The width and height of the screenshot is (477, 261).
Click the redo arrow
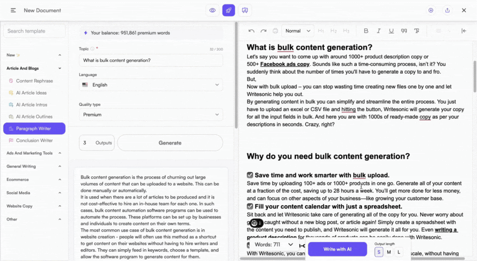point(264,31)
